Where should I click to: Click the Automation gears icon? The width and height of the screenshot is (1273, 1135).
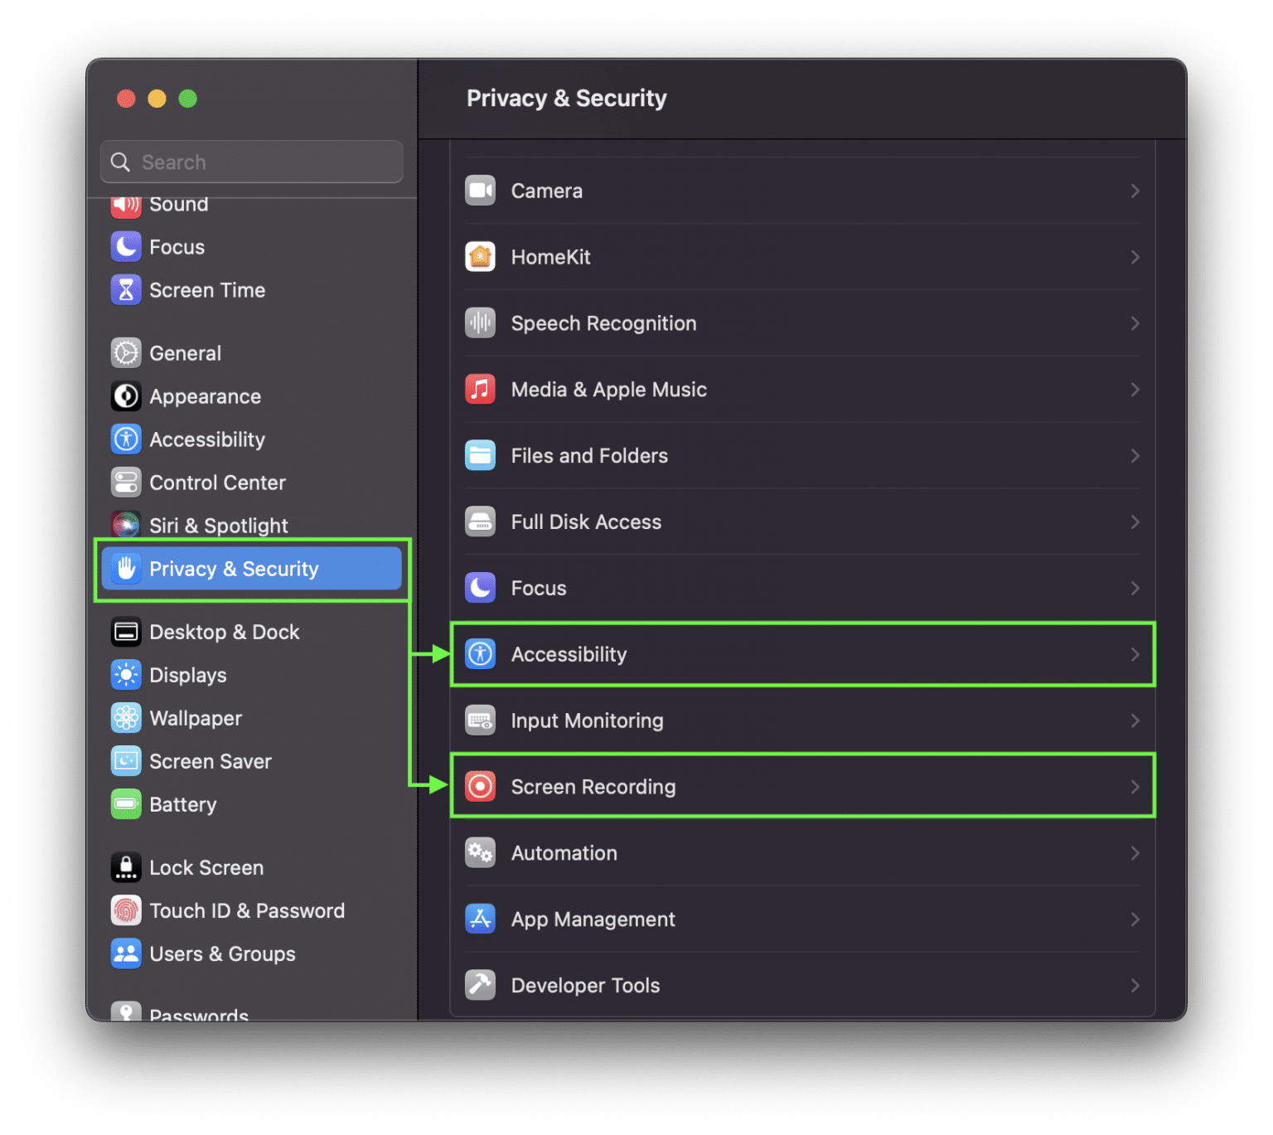tap(480, 852)
